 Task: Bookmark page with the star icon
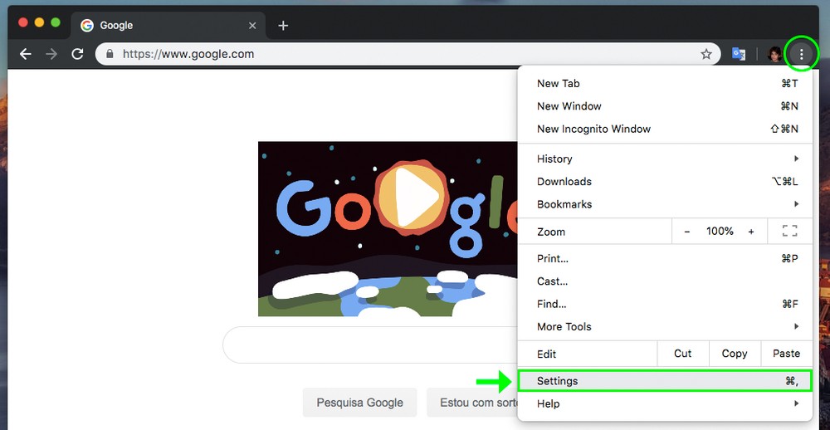point(706,54)
